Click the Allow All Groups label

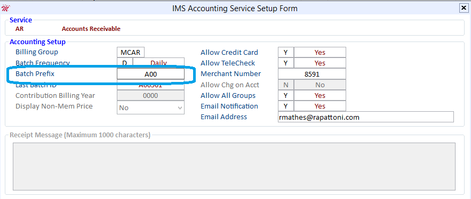pyautogui.click(x=228, y=96)
